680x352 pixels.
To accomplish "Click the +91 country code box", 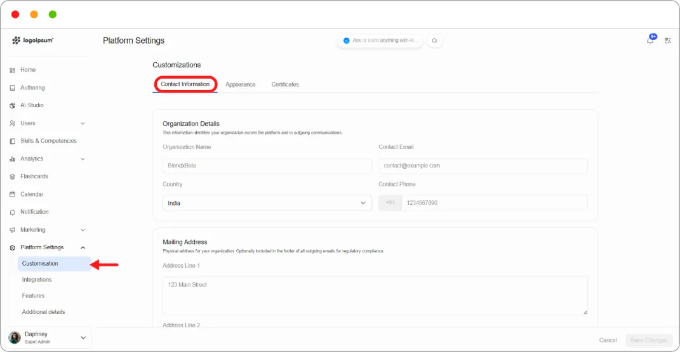I will tap(390, 202).
